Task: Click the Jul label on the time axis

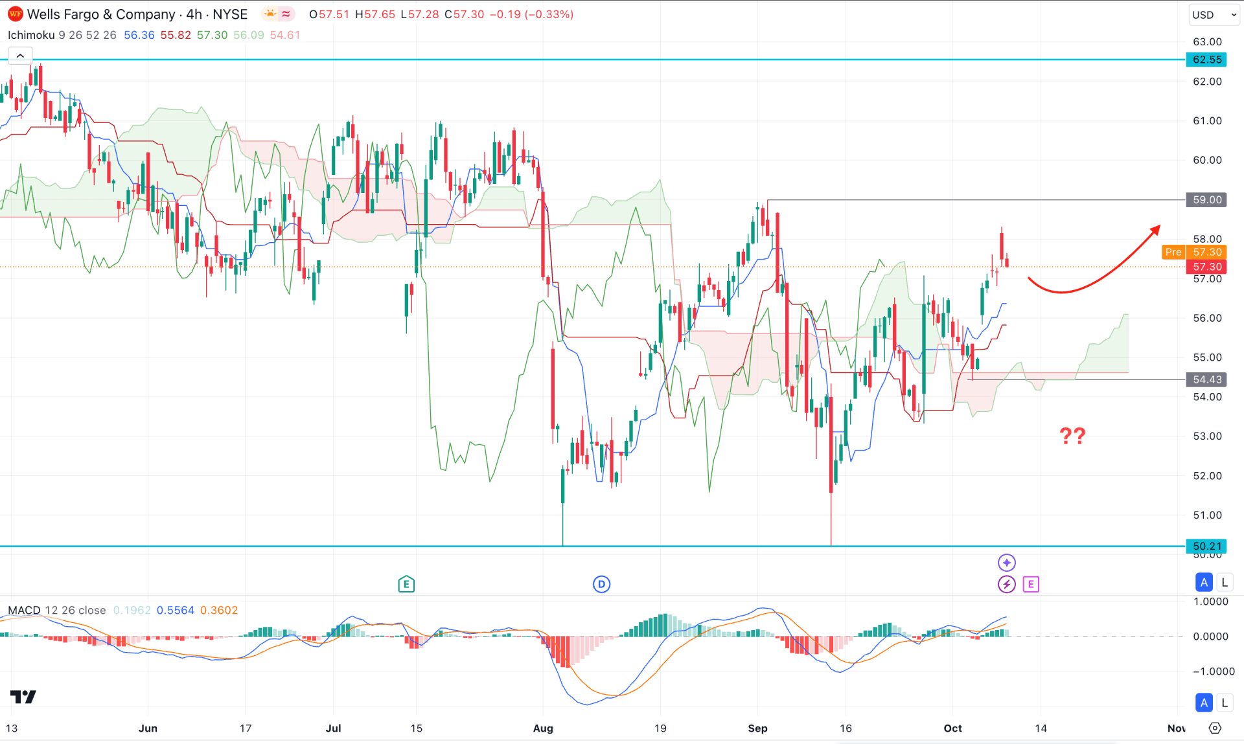Action: (x=333, y=728)
